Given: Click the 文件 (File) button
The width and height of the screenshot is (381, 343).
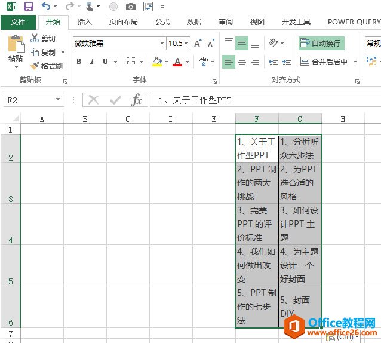Looking at the screenshot, I should (18, 22).
